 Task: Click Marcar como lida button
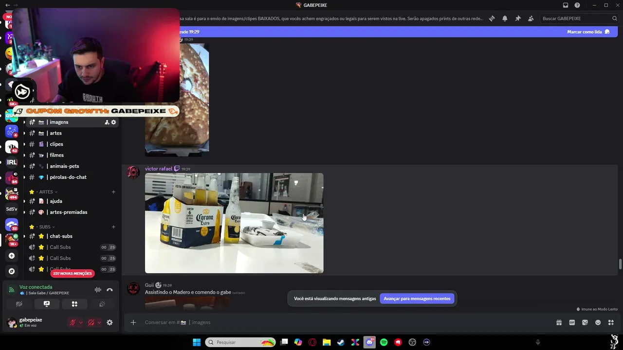pyautogui.click(x=588, y=32)
